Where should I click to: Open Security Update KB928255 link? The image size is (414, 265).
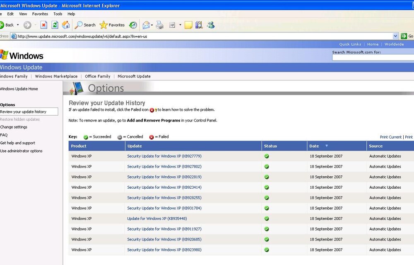tap(164, 198)
